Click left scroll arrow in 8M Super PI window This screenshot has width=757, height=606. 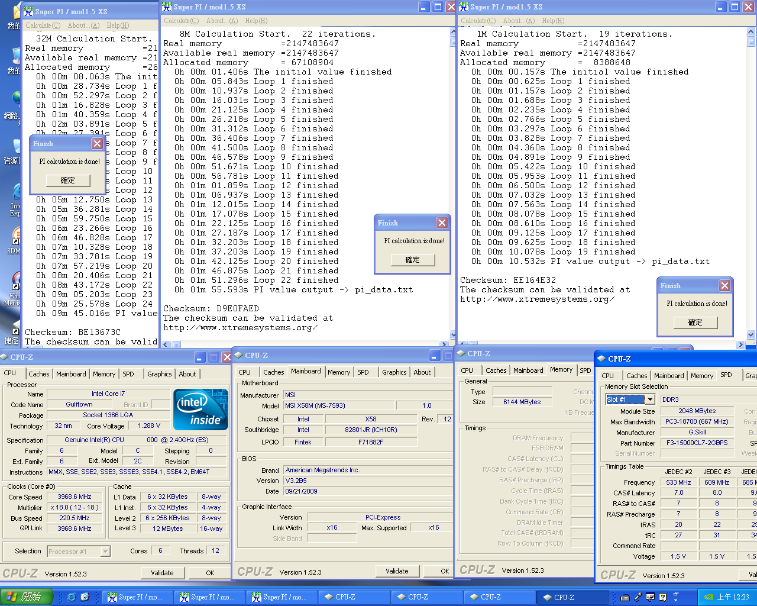tap(166, 344)
